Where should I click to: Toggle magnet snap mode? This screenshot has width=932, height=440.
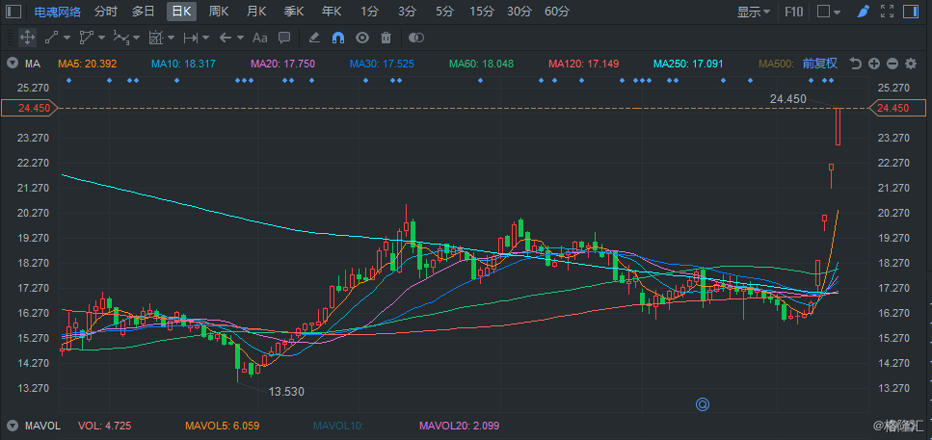[337, 38]
